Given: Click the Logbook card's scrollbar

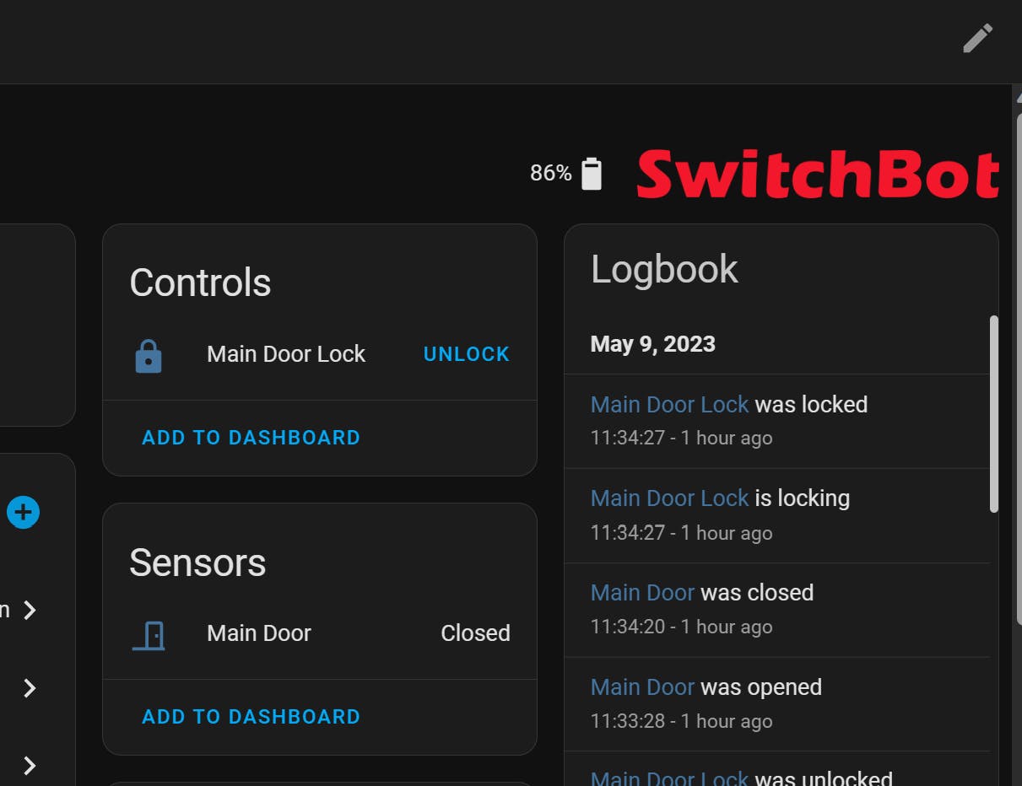Looking at the screenshot, I should [994, 414].
